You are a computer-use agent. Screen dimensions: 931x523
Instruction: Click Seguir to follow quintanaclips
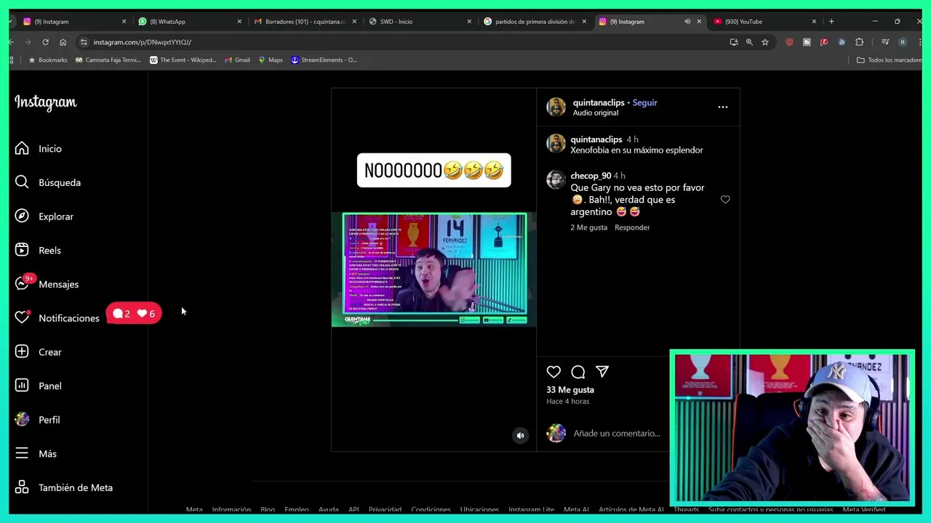click(644, 102)
